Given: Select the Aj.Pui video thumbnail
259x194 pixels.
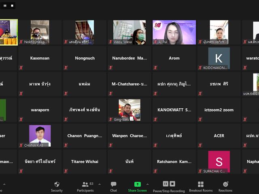Looking at the screenshot, I should (174, 32).
